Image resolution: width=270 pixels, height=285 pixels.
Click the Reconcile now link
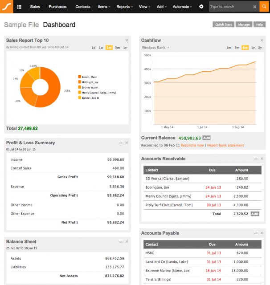click(192, 145)
